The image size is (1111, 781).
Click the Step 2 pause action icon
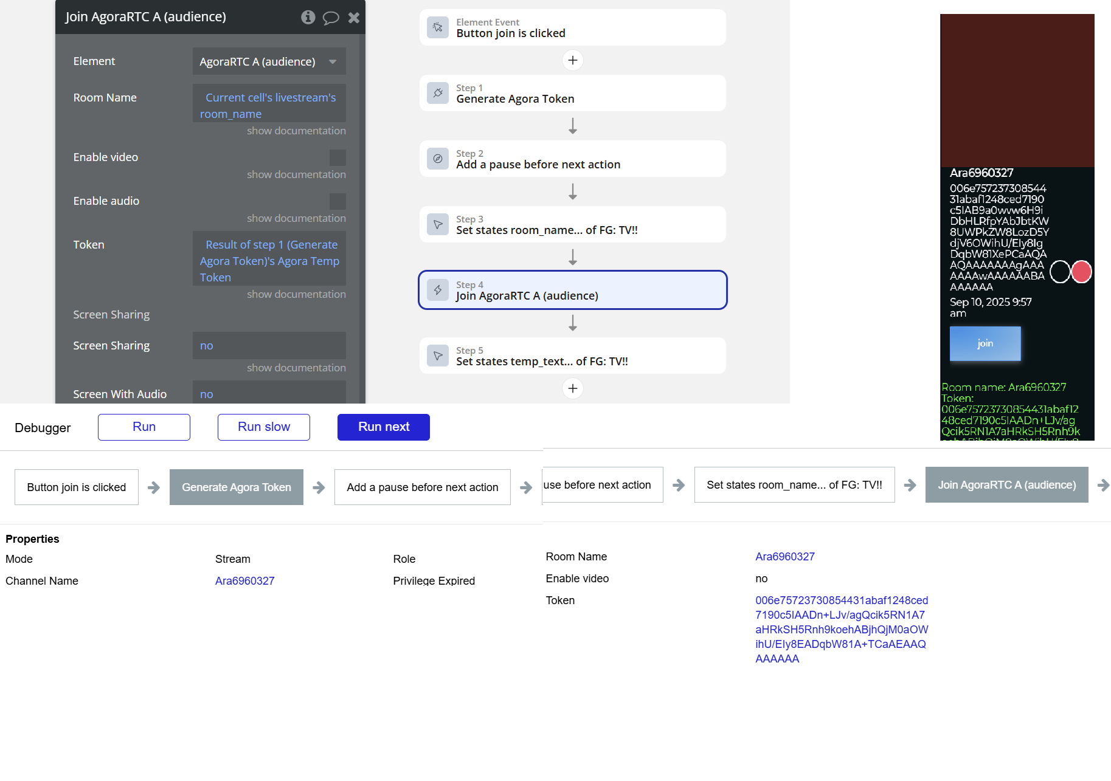tap(438, 159)
